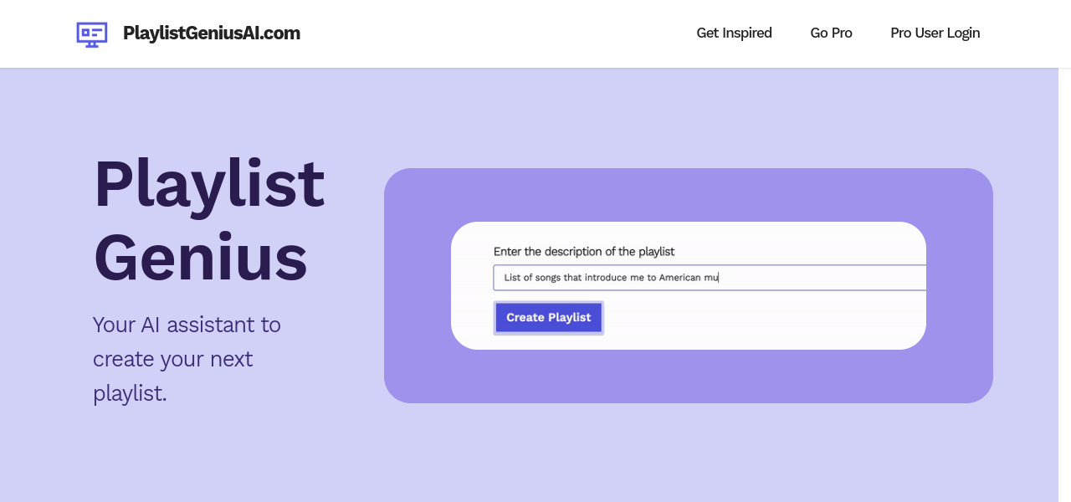The image size is (1071, 502).
Task: Click the 'Enter the description of the playlist' label
Action: tap(584, 251)
